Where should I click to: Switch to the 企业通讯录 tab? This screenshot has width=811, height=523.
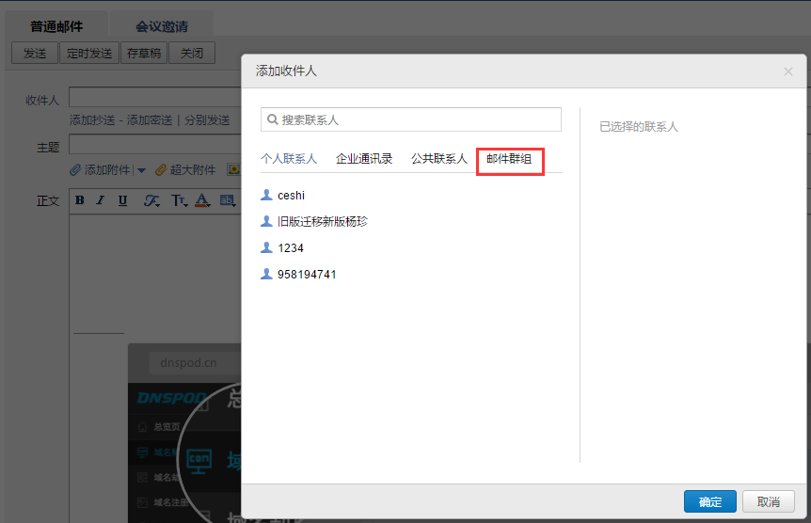364,159
